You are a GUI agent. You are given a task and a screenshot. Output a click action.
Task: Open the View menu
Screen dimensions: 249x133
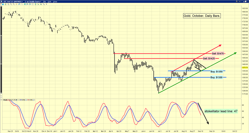(55, 2)
